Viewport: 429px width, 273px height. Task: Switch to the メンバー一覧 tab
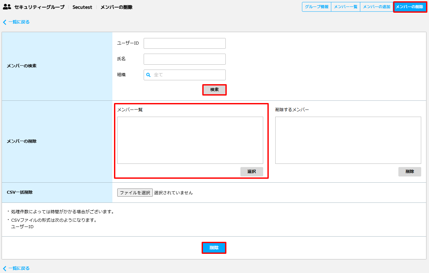click(x=346, y=7)
